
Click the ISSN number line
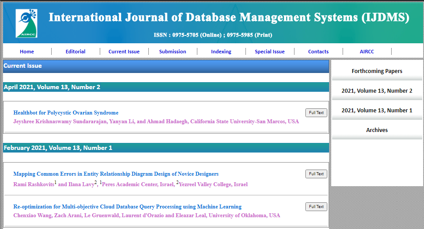coord(213,35)
